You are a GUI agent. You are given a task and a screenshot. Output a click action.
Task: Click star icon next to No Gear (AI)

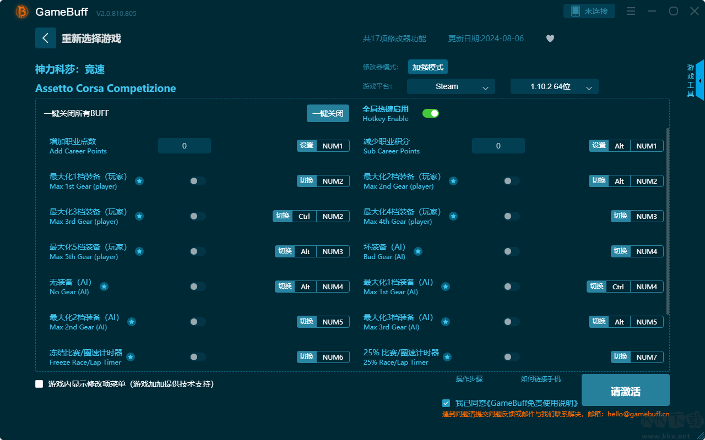pos(104,287)
